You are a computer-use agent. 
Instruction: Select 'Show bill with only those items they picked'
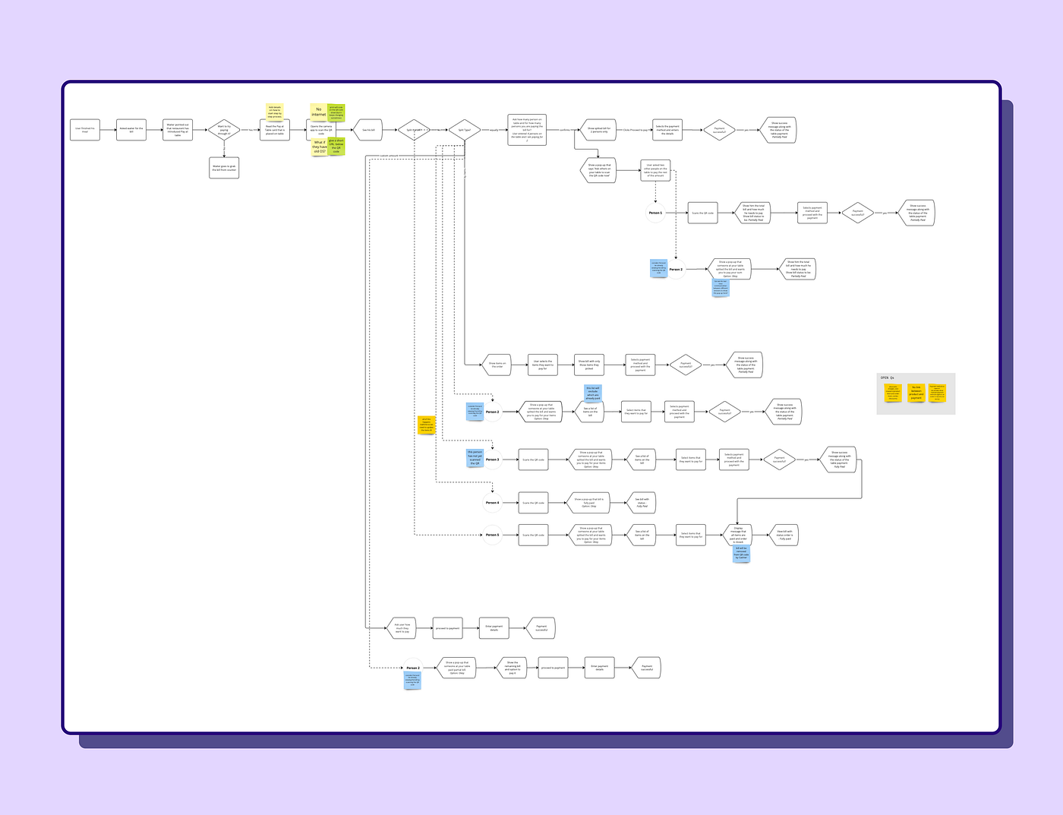589,365
